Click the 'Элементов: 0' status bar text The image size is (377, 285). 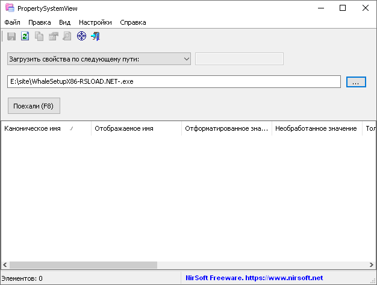coord(22,278)
